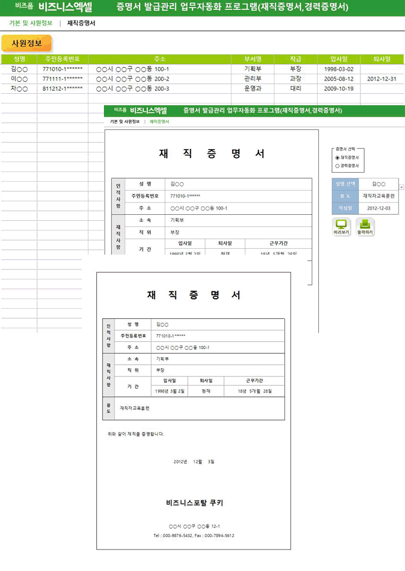
Task: Click the 성명 선택 value cell 김○○
Action: click(378, 184)
